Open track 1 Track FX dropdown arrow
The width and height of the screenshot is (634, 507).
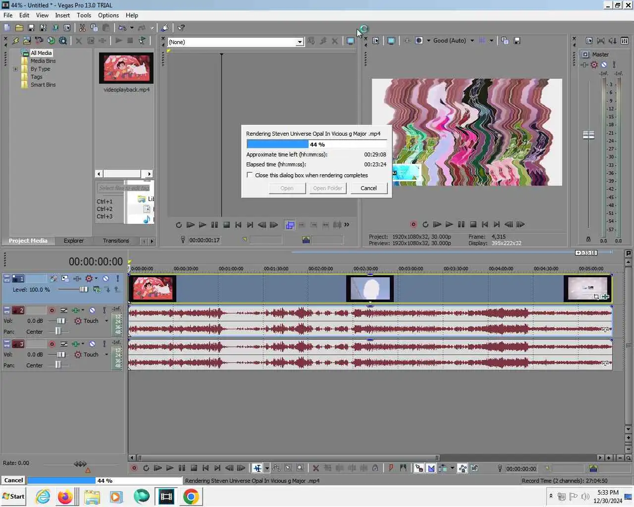pyautogui.click(x=96, y=279)
